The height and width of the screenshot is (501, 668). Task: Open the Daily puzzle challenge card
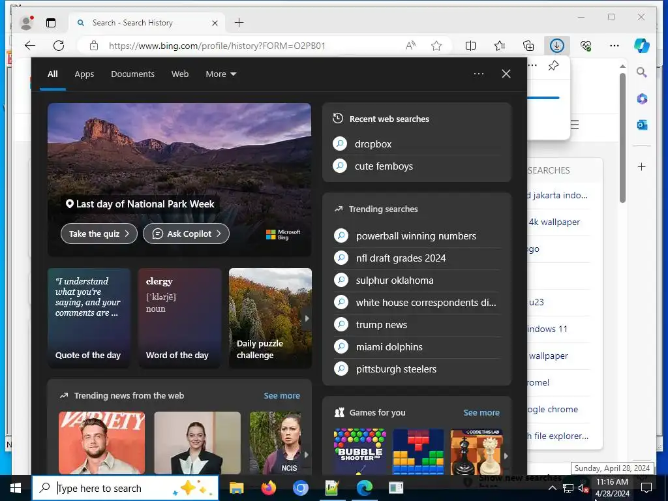click(270, 318)
